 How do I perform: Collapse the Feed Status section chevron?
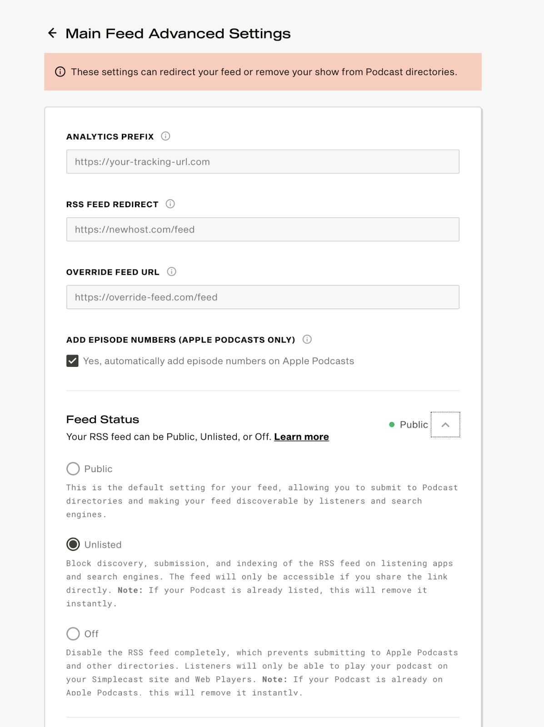click(x=445, y=425)
